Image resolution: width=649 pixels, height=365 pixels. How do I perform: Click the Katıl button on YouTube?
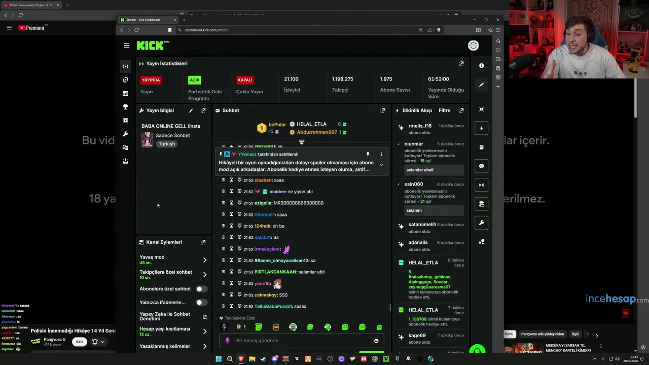[80, 342]
